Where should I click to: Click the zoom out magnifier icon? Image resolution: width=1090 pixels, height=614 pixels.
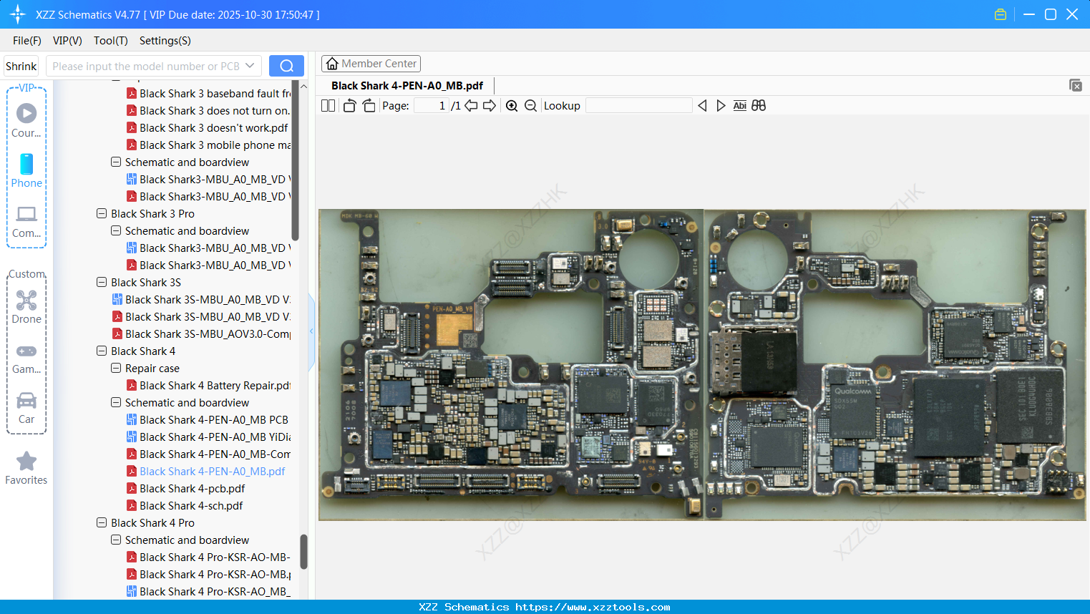(530, 106)
